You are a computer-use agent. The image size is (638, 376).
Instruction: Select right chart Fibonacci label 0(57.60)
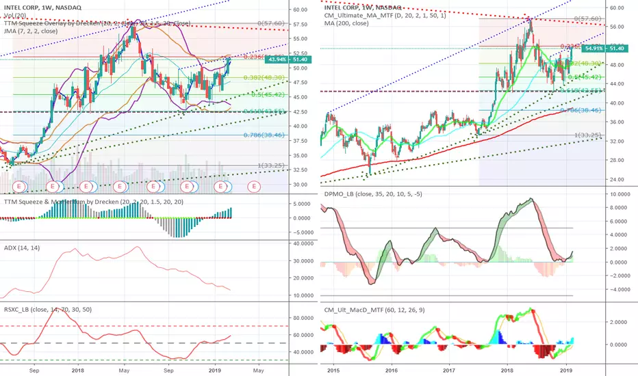(x=587, y=18)
